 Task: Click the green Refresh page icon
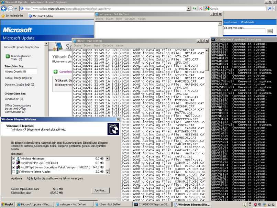[x=195, y=9]
